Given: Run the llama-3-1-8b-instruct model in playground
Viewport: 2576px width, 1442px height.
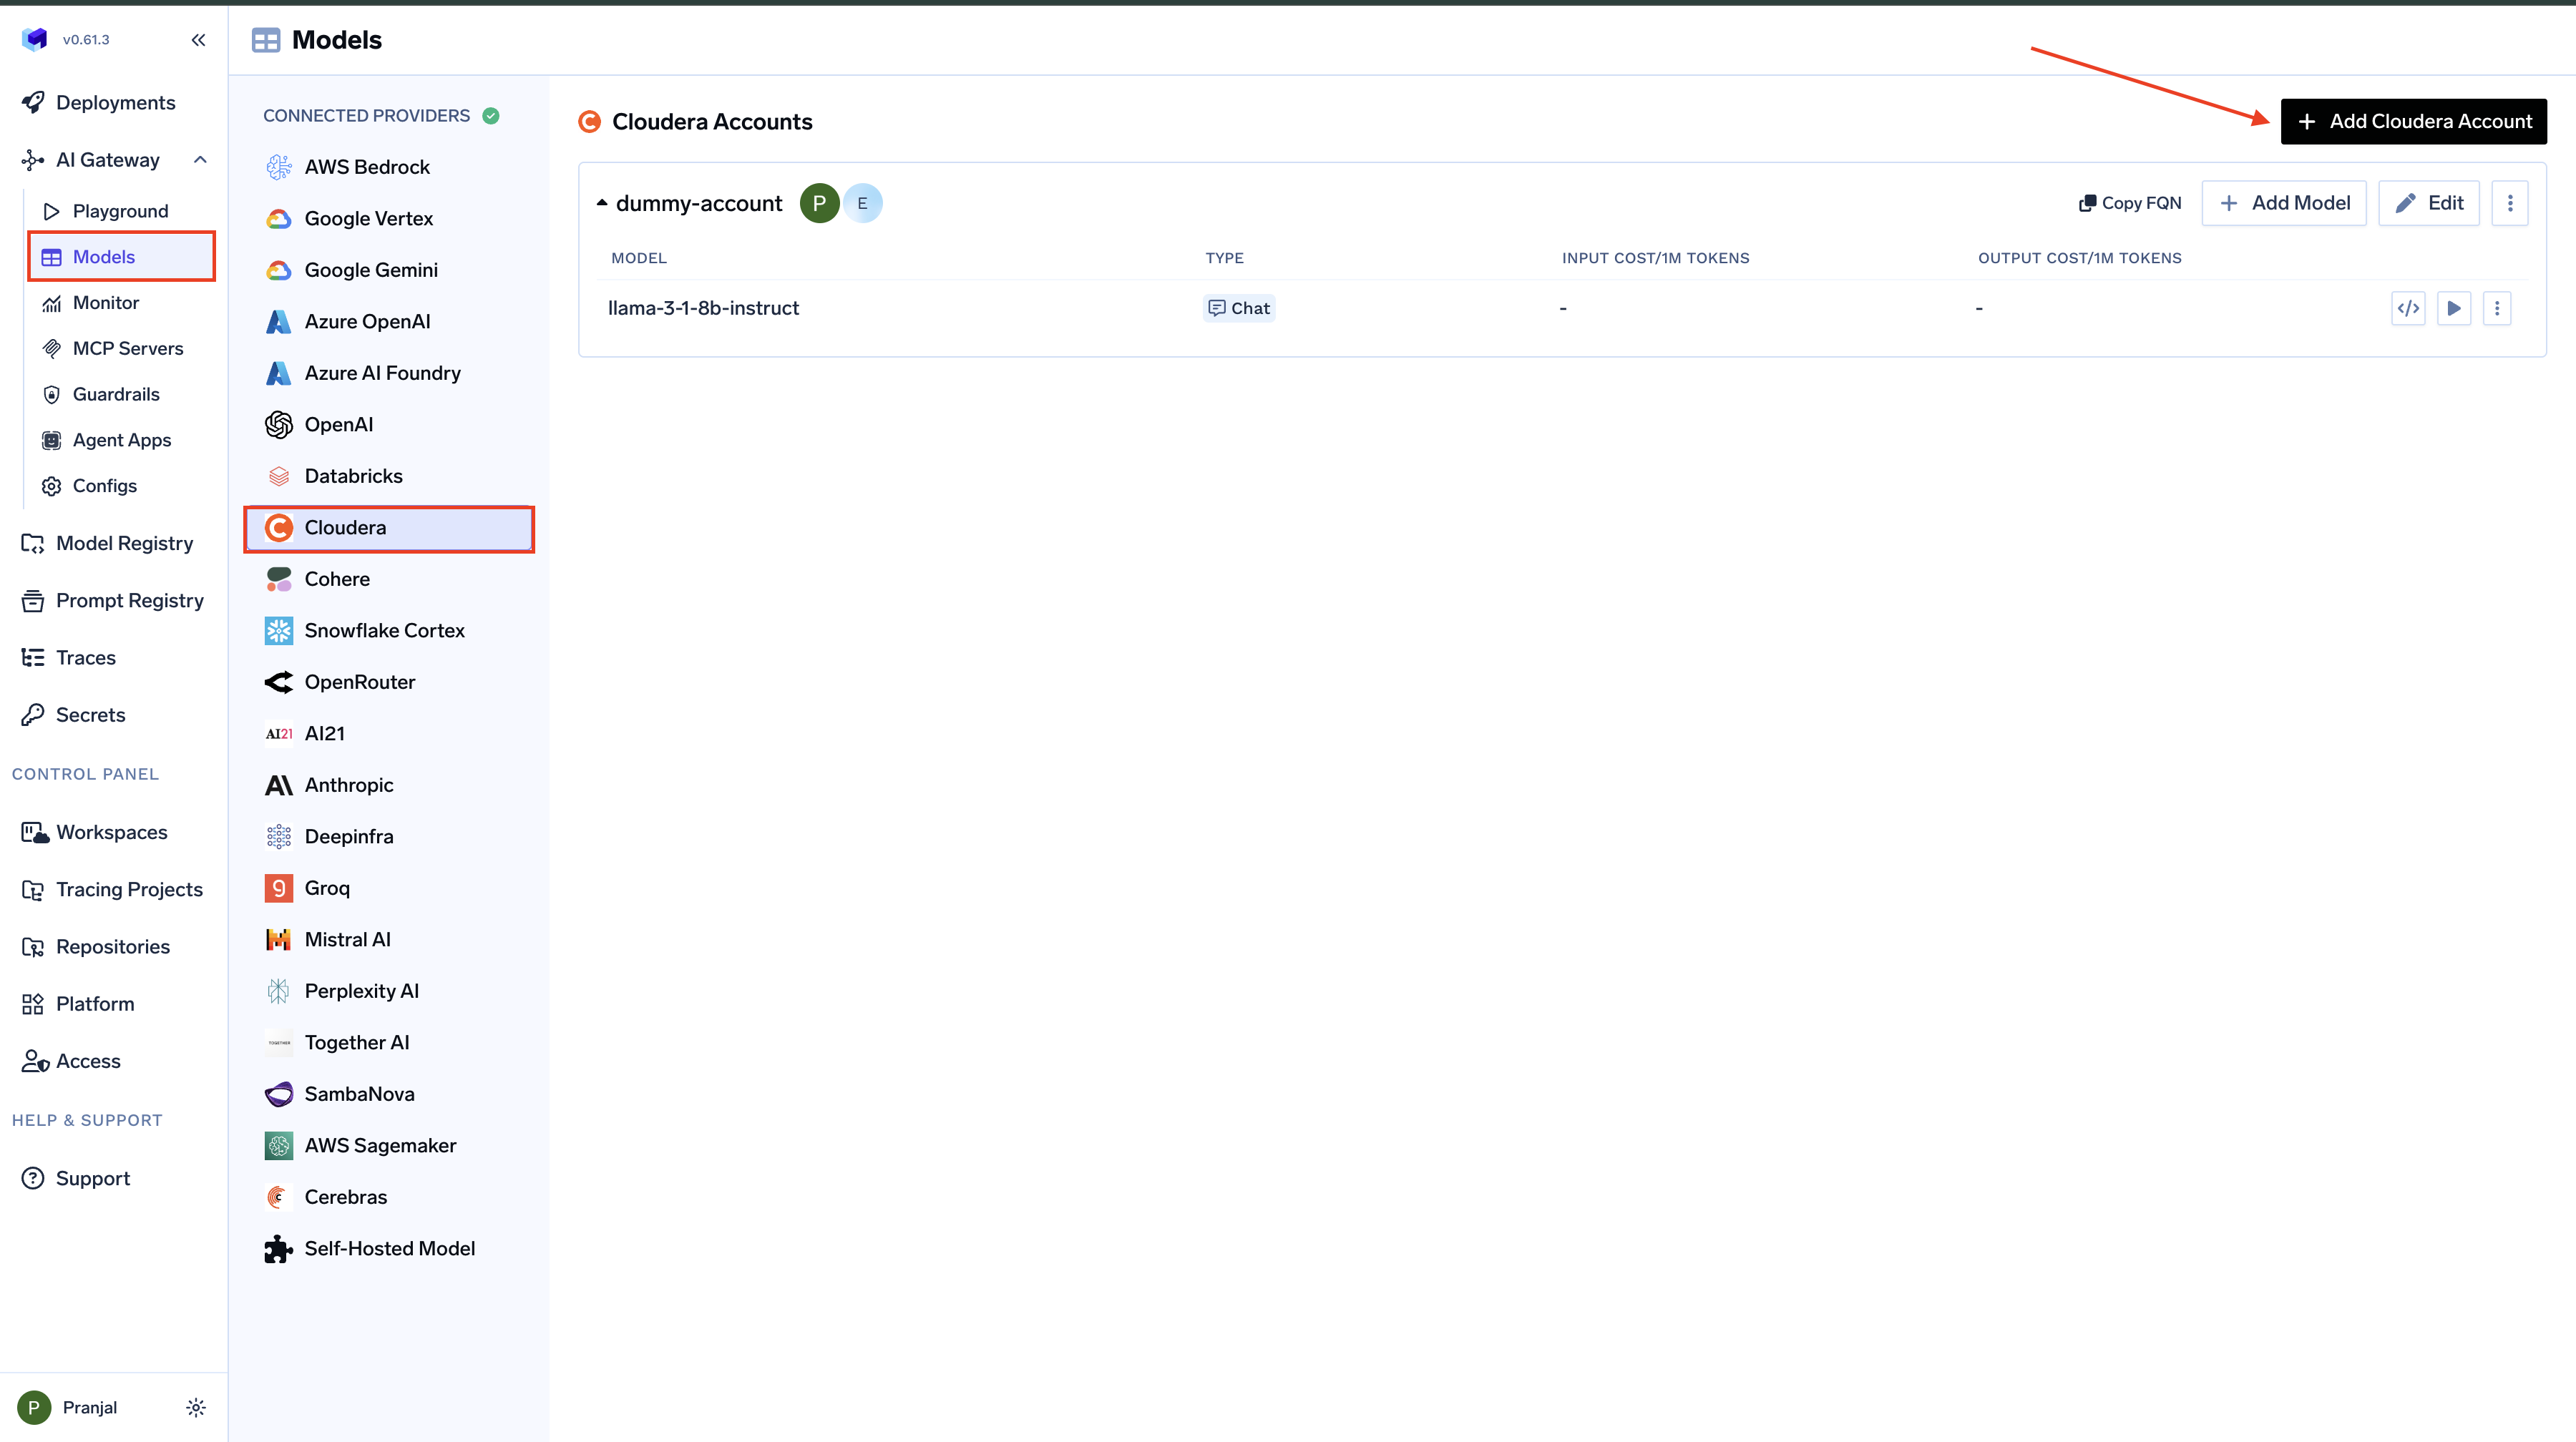Looking at the screenshot, I should coord(2454,308).
